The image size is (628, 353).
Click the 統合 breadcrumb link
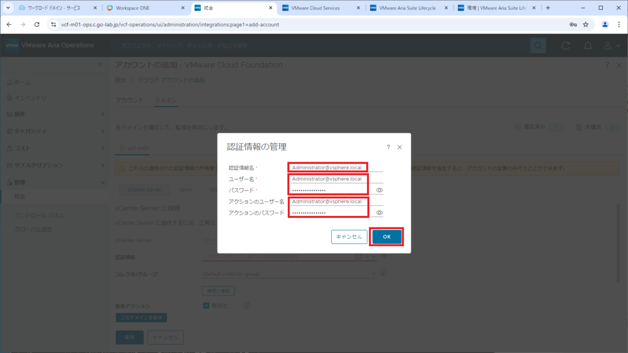(121, 80)
